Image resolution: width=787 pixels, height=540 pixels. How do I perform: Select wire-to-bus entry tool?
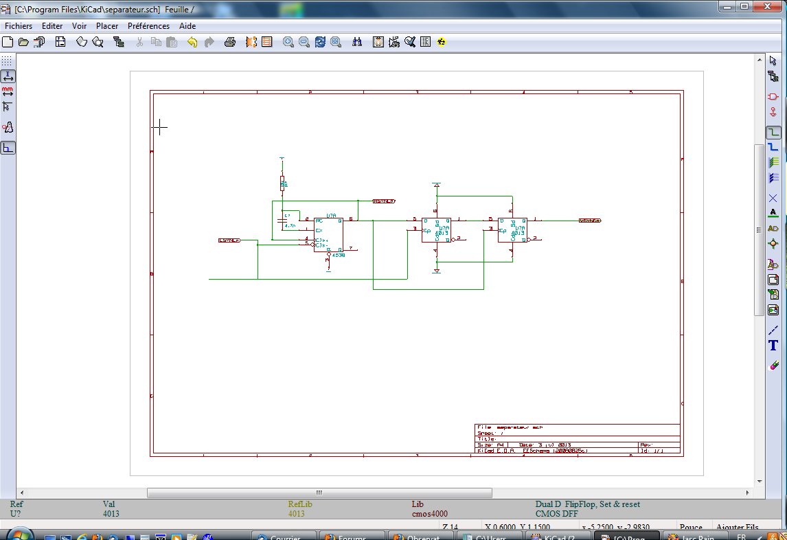773,162
